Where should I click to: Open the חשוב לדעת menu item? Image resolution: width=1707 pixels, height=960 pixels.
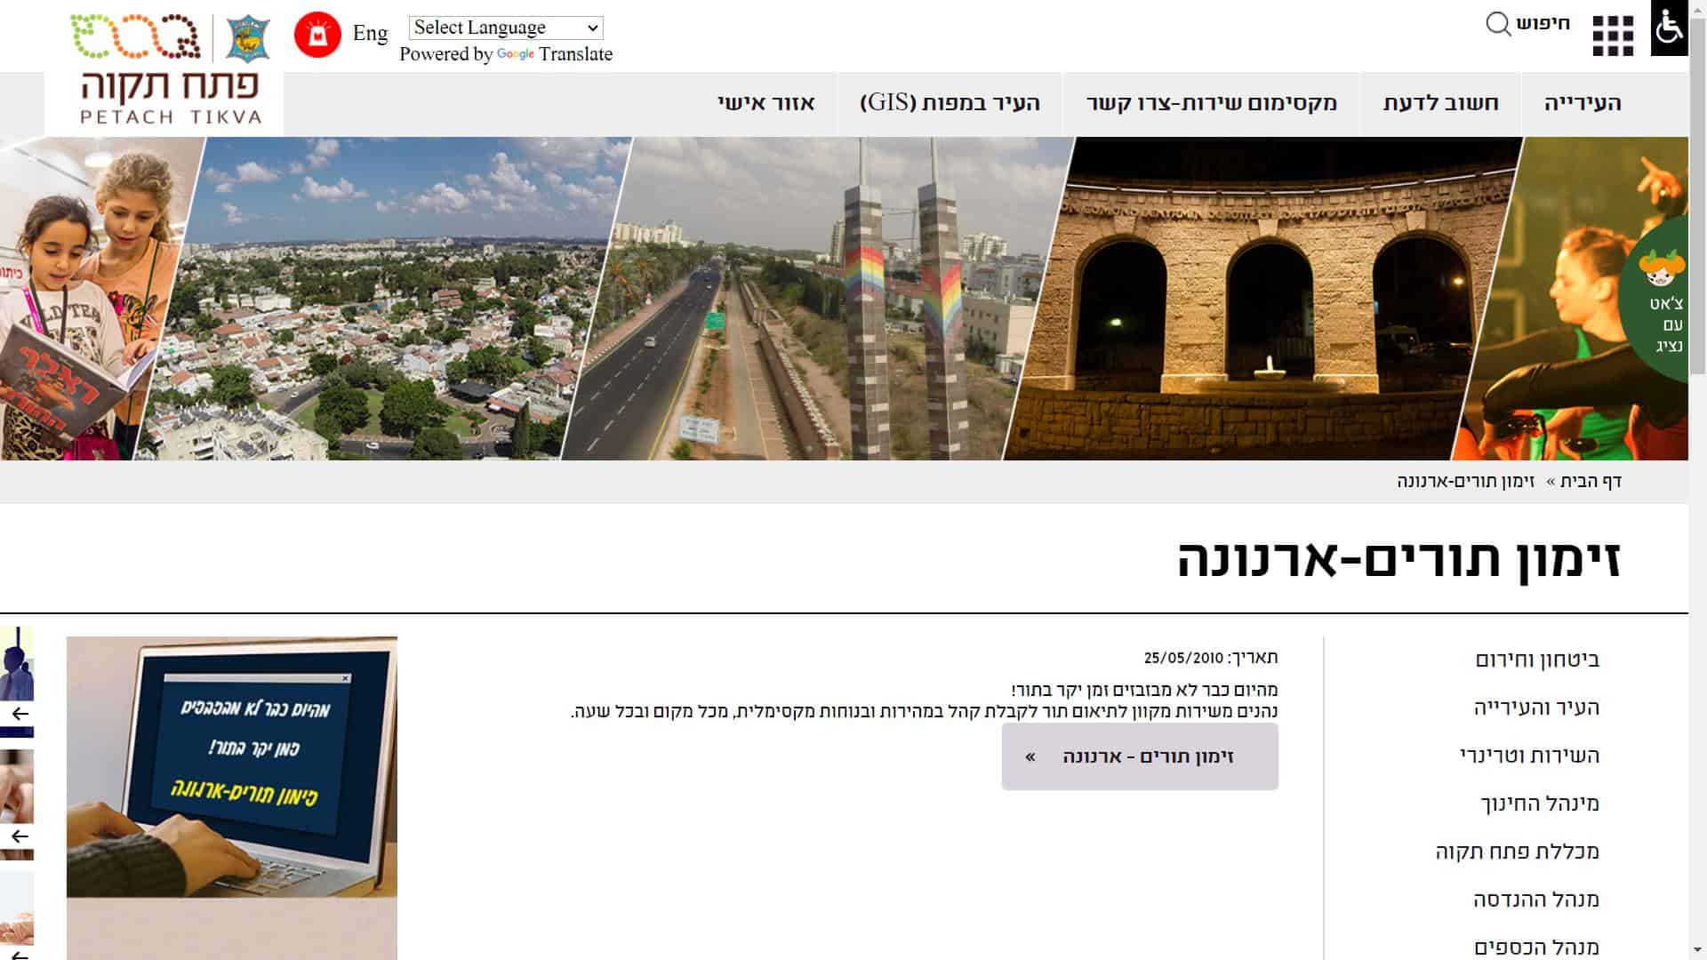(1440, 103)
